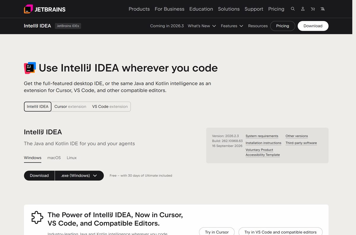
Task: Open the Resources link
Action: [x=258, y=26]
